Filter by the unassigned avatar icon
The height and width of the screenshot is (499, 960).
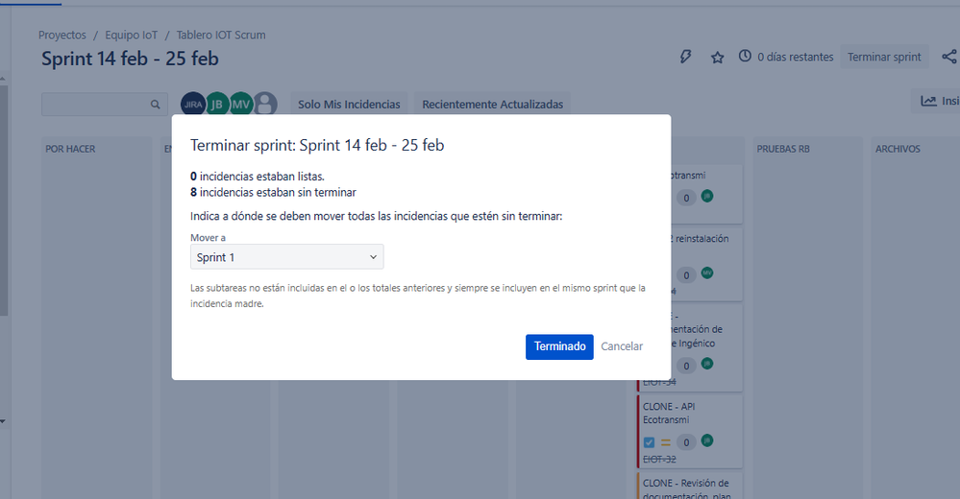point(265,104)
